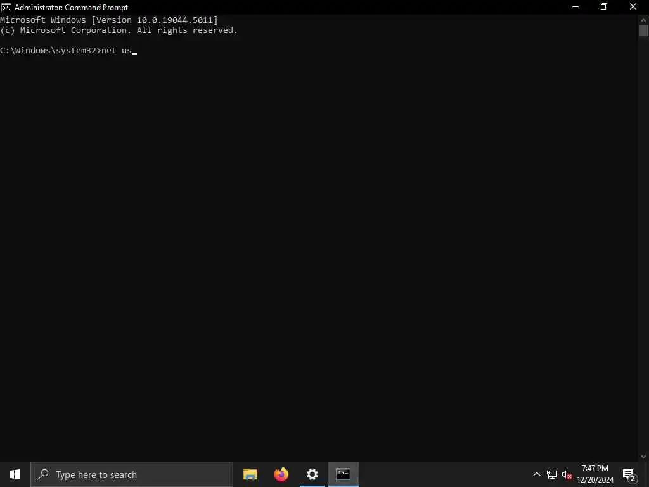Click the scrollbar down arrow in console
This screenshot has height=487, width=649.
pos(643,457)
